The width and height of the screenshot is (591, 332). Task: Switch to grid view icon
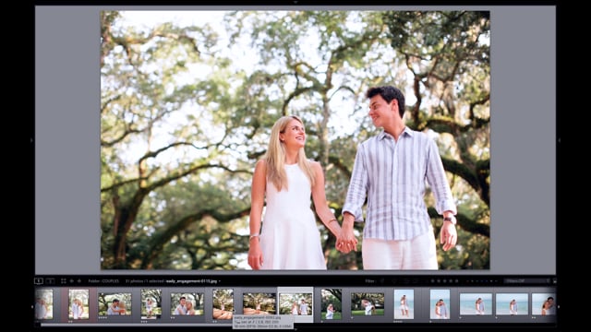(64, 280)
